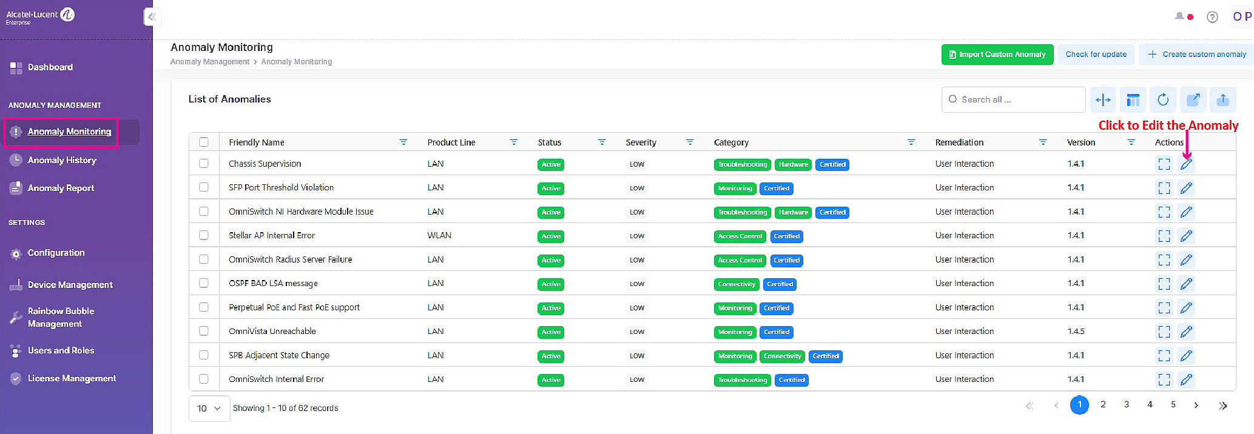Select the OmniVista Unreachable row checkbox

204,331
